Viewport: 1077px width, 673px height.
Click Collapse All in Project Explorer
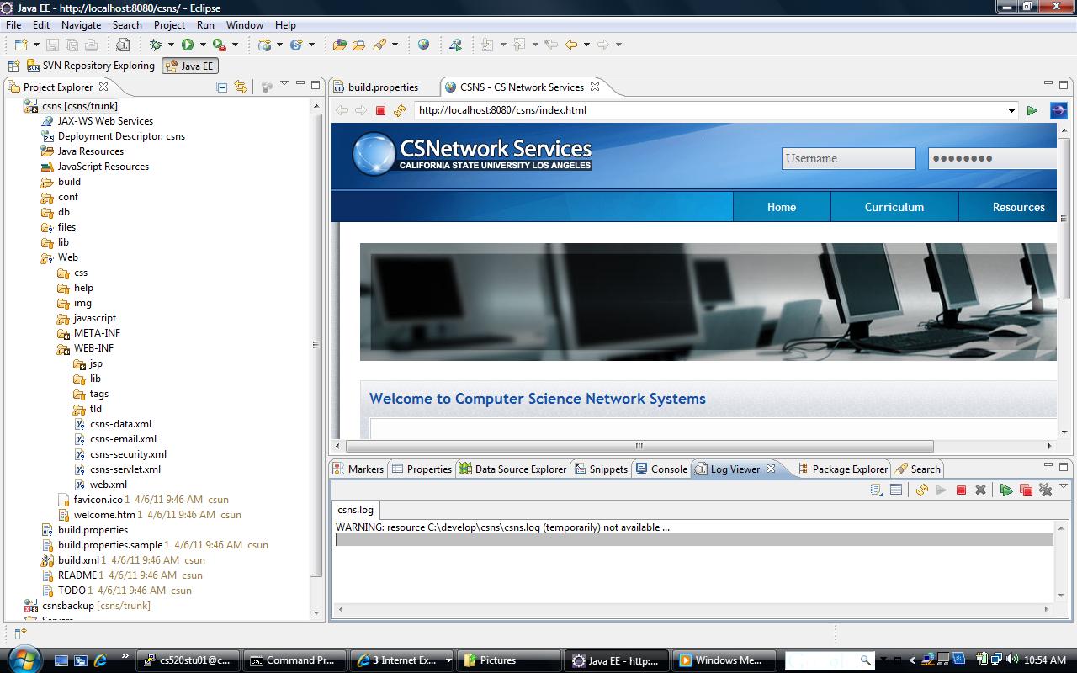pos(222,87)
